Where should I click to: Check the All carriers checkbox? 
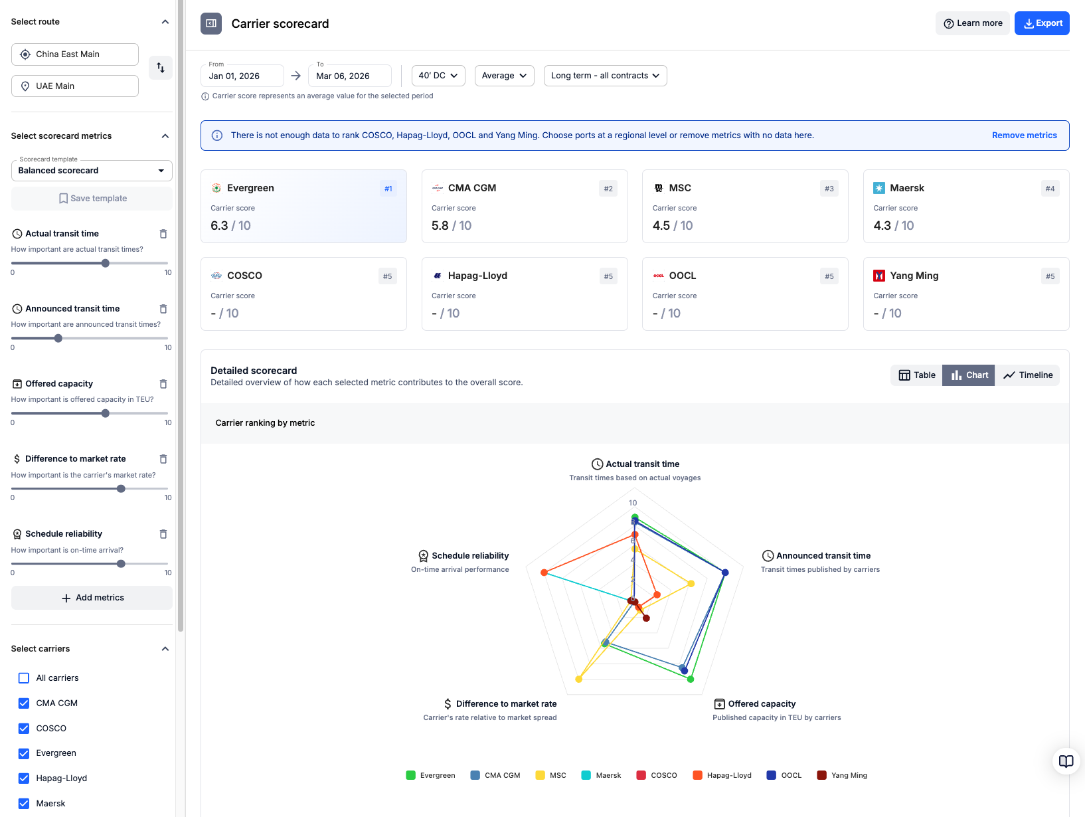24,678
